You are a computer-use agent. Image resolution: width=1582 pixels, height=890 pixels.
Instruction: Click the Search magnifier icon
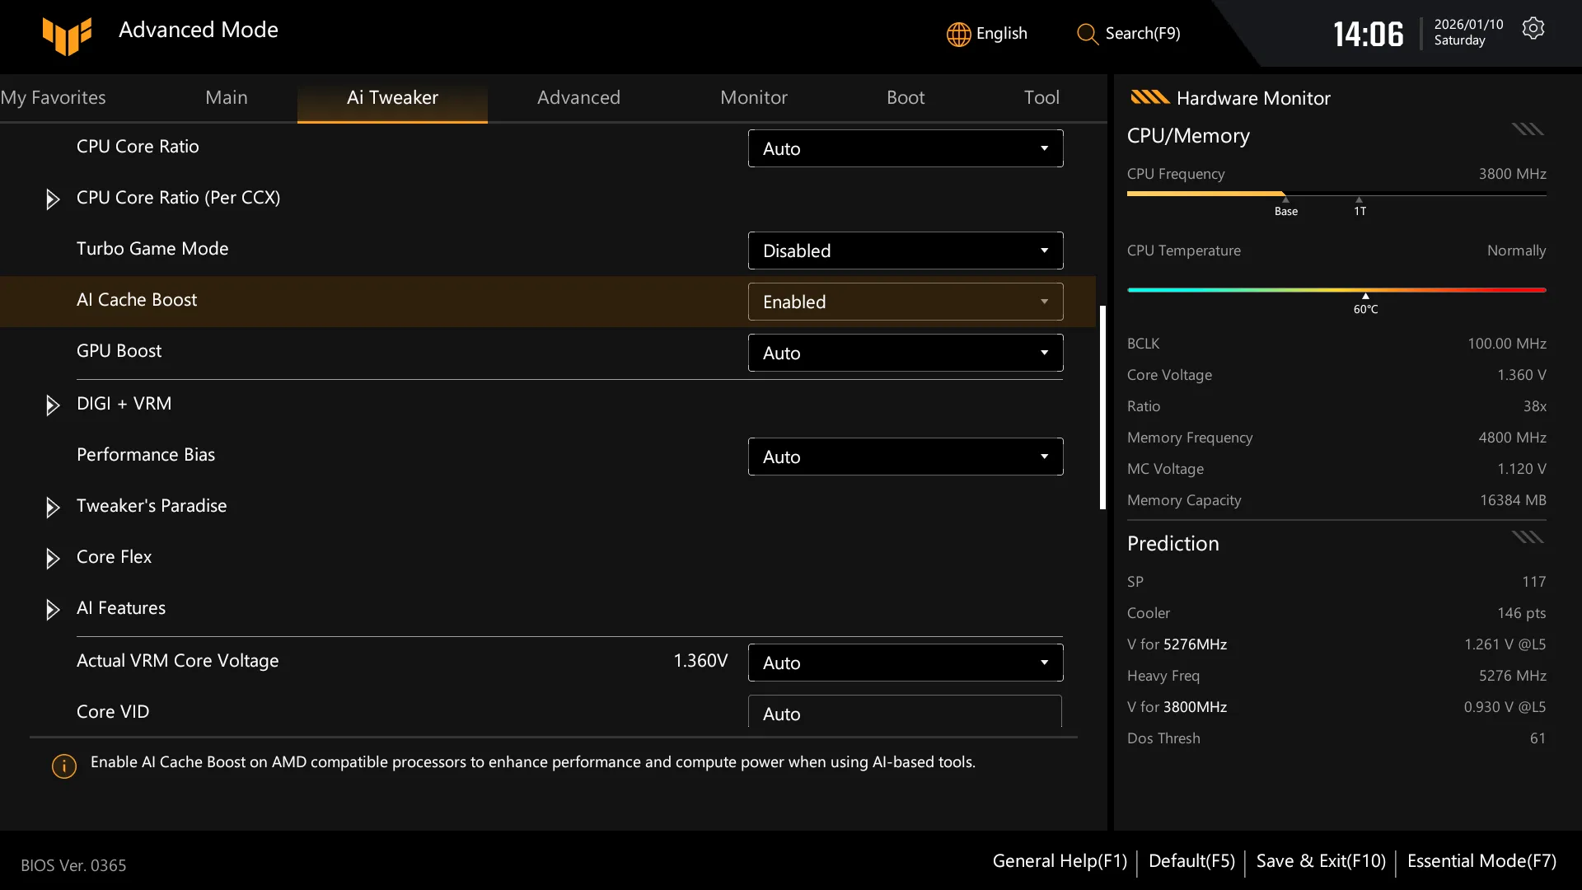pos(1088,34)
